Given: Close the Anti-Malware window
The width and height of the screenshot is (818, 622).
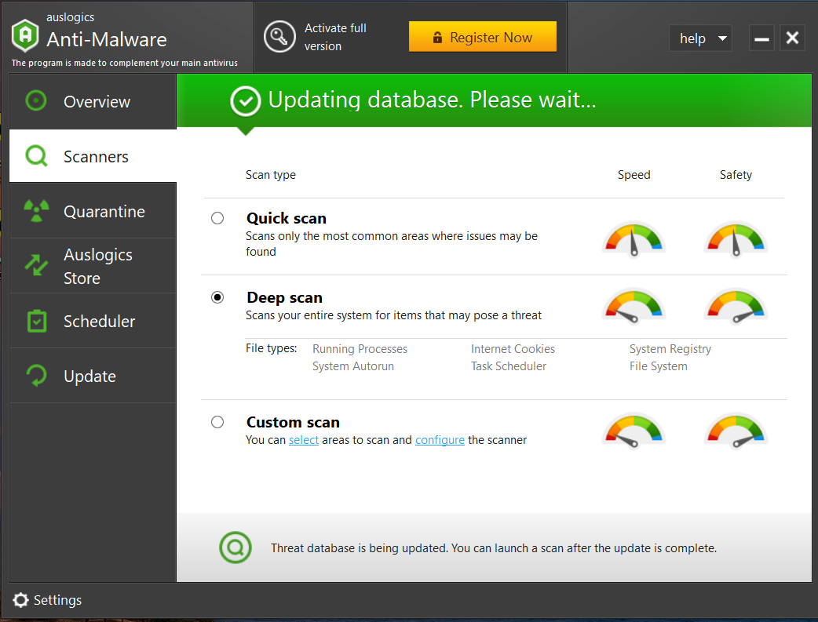Looking at the screenshot, I should click(x=792, y=38).
